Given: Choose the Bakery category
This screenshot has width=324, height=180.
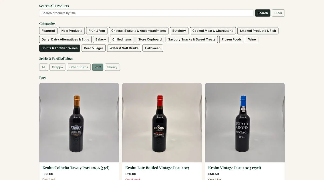Looking at the screenshot, I should (101, 39).
